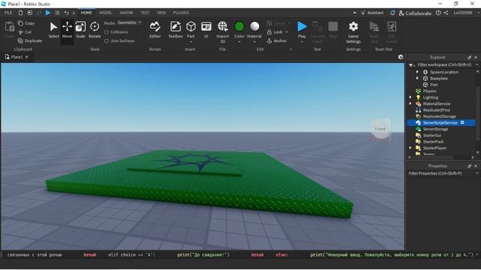Open the help icon in title ribbon
The width and height of the screenshot is (481, 270).
click(x=438, y=13)
